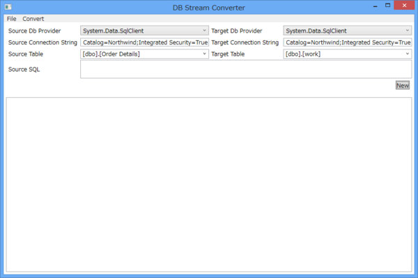Image resolution: width=418 pixels, height=278 pixels.
Task: Click the Source Table label
Action: tap(26, 54)
